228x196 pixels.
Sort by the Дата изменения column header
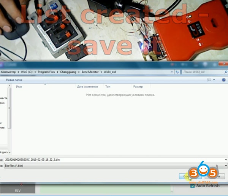point(87,87)
